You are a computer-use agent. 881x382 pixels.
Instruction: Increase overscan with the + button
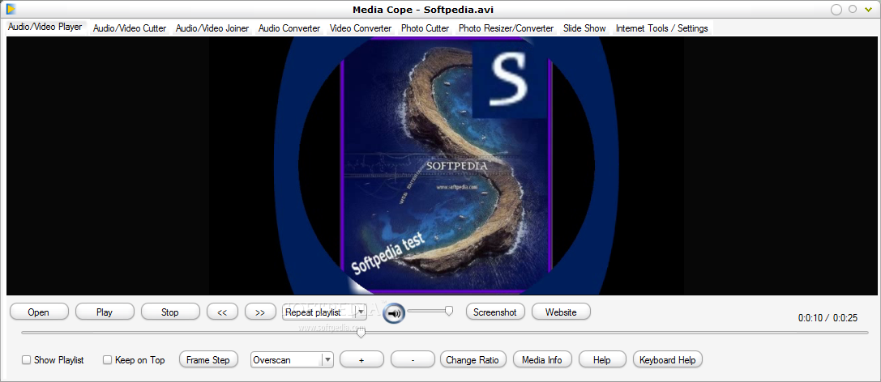click(x=361, y=359)
